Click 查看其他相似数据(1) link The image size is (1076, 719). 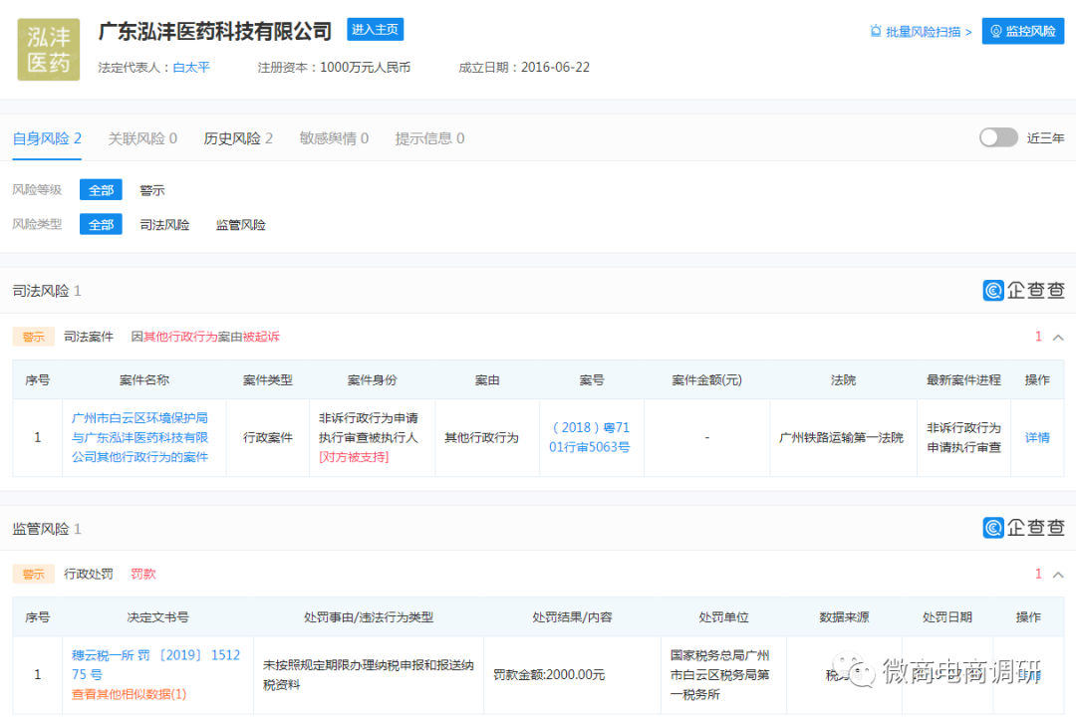click(129, 694)
